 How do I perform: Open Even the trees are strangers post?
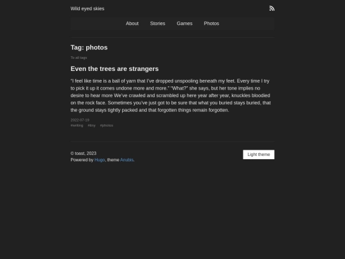coord(114,68)
